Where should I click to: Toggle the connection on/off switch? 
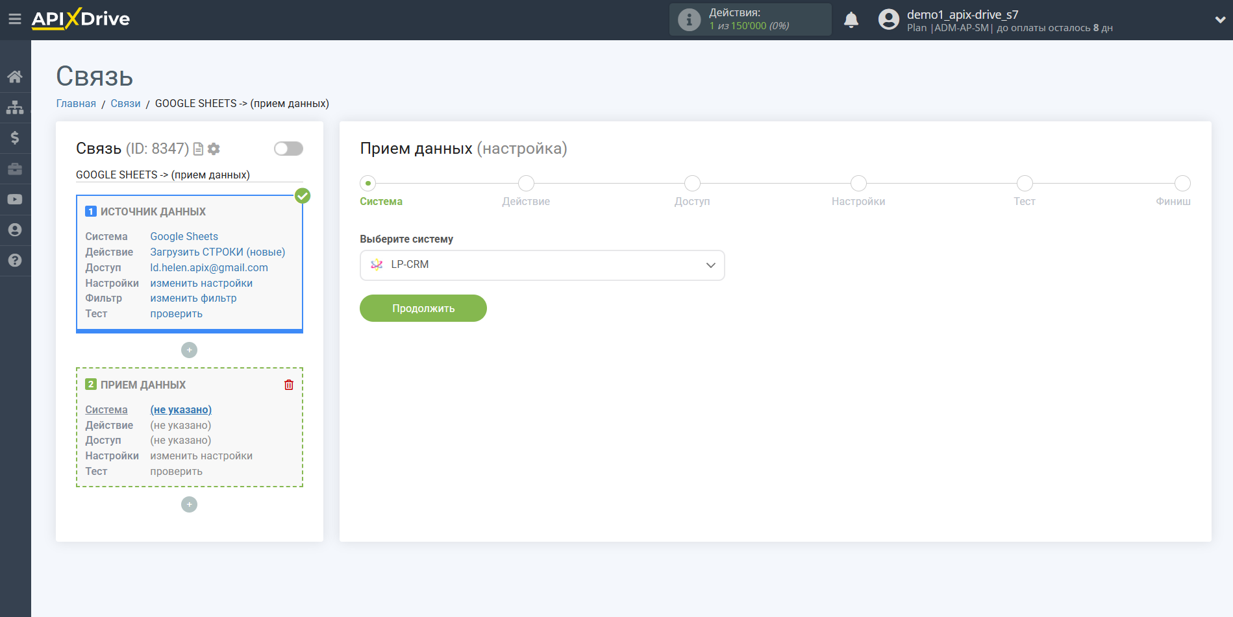(x=288, y=149)
